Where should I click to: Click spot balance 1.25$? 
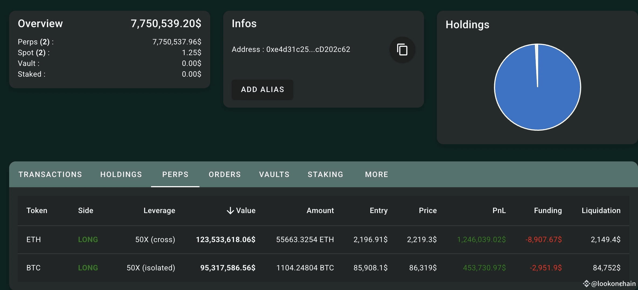click(x=192, y=52)
